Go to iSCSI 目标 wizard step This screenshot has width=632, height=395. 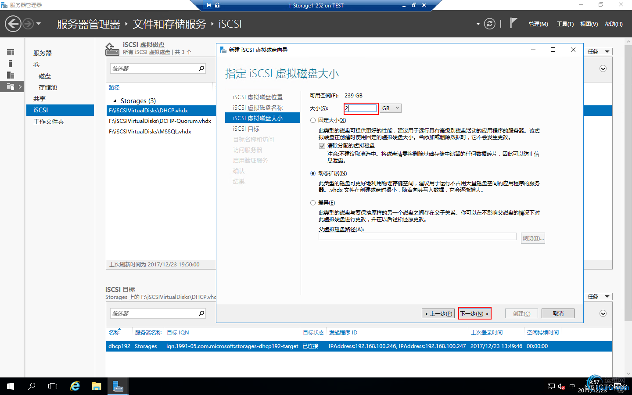point(246,129)
